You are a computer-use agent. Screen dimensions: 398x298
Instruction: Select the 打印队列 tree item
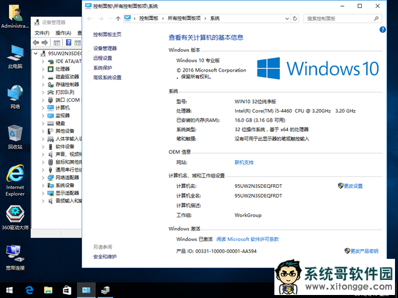click(65, 92)
